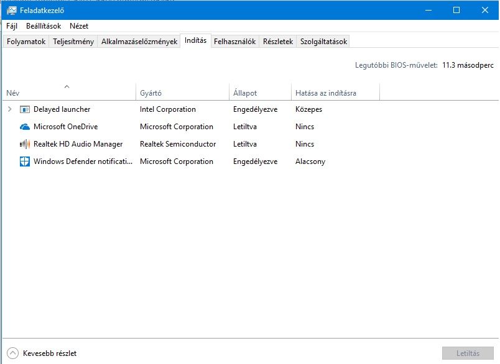Click the Letiltás button

click(x=468, y=353)
